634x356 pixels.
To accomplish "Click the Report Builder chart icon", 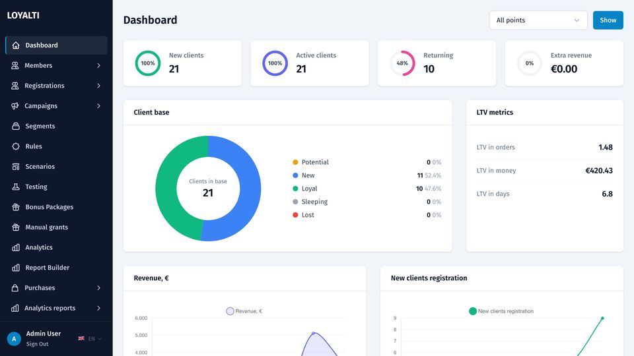I will [16, 267].
